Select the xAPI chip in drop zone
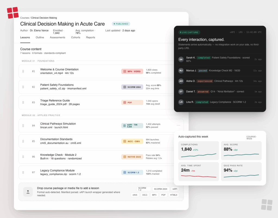This screenshot has height=218, width=278. point(175,189)
